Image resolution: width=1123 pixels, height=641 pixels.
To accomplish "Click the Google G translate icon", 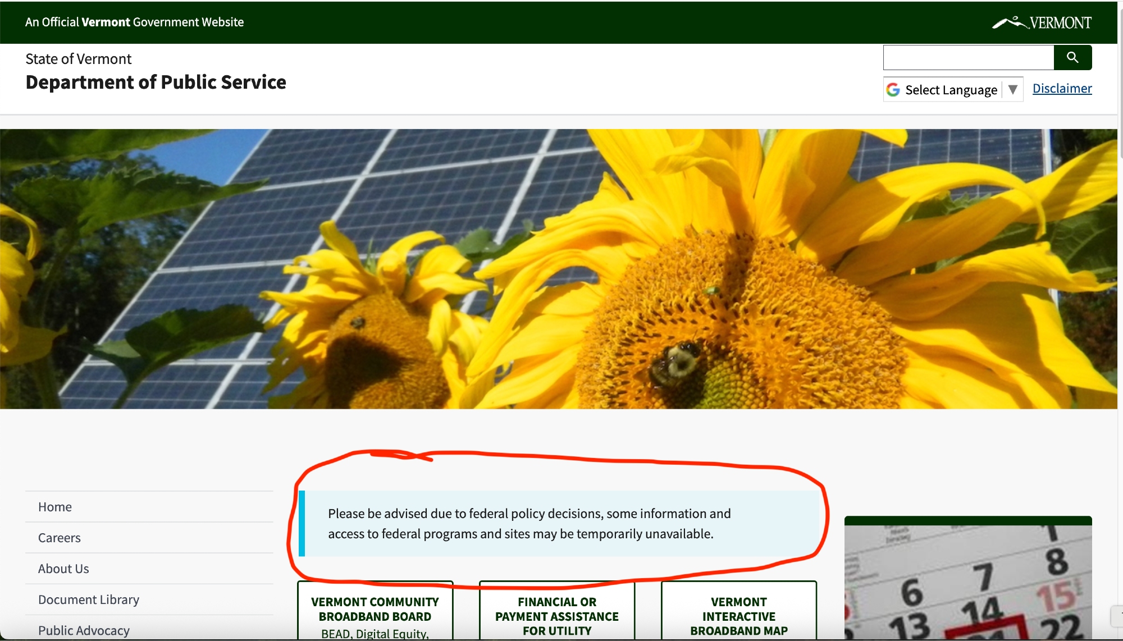I will click(x=893, y=90).
